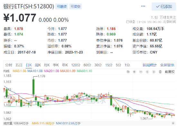Select the 周K chart tab
This screenshot has width=177, height=126.
coord(38,65)
